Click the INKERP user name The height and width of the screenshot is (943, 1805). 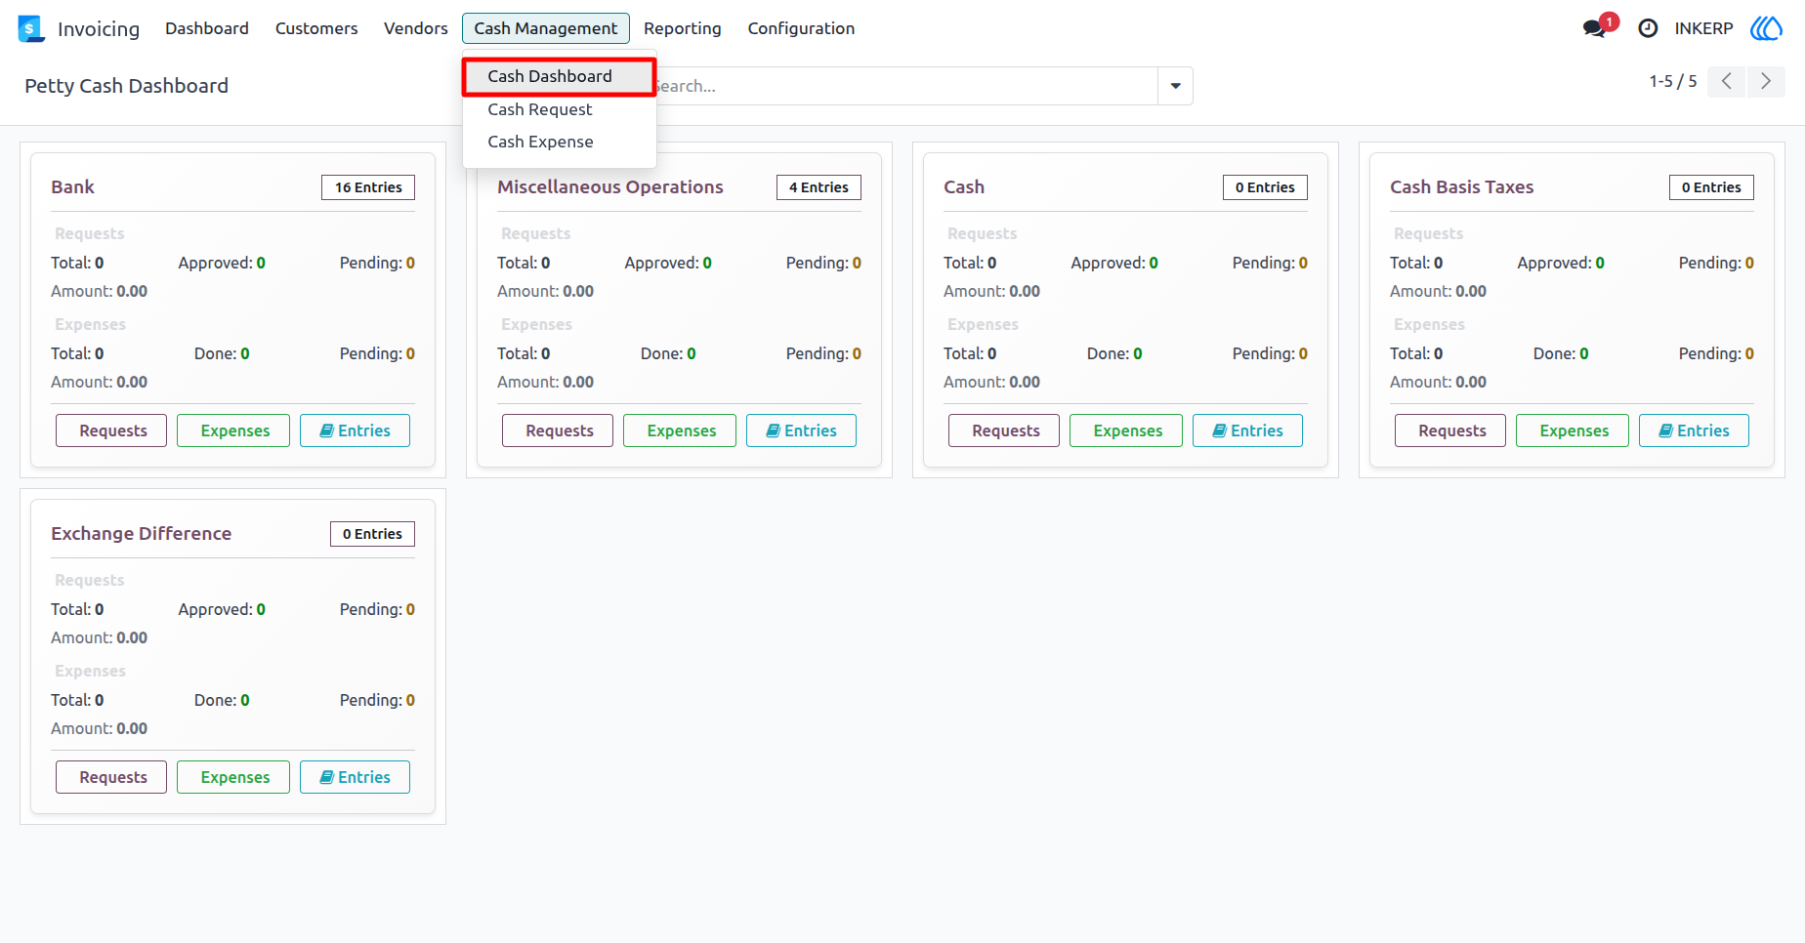[x=1703, y=28]
